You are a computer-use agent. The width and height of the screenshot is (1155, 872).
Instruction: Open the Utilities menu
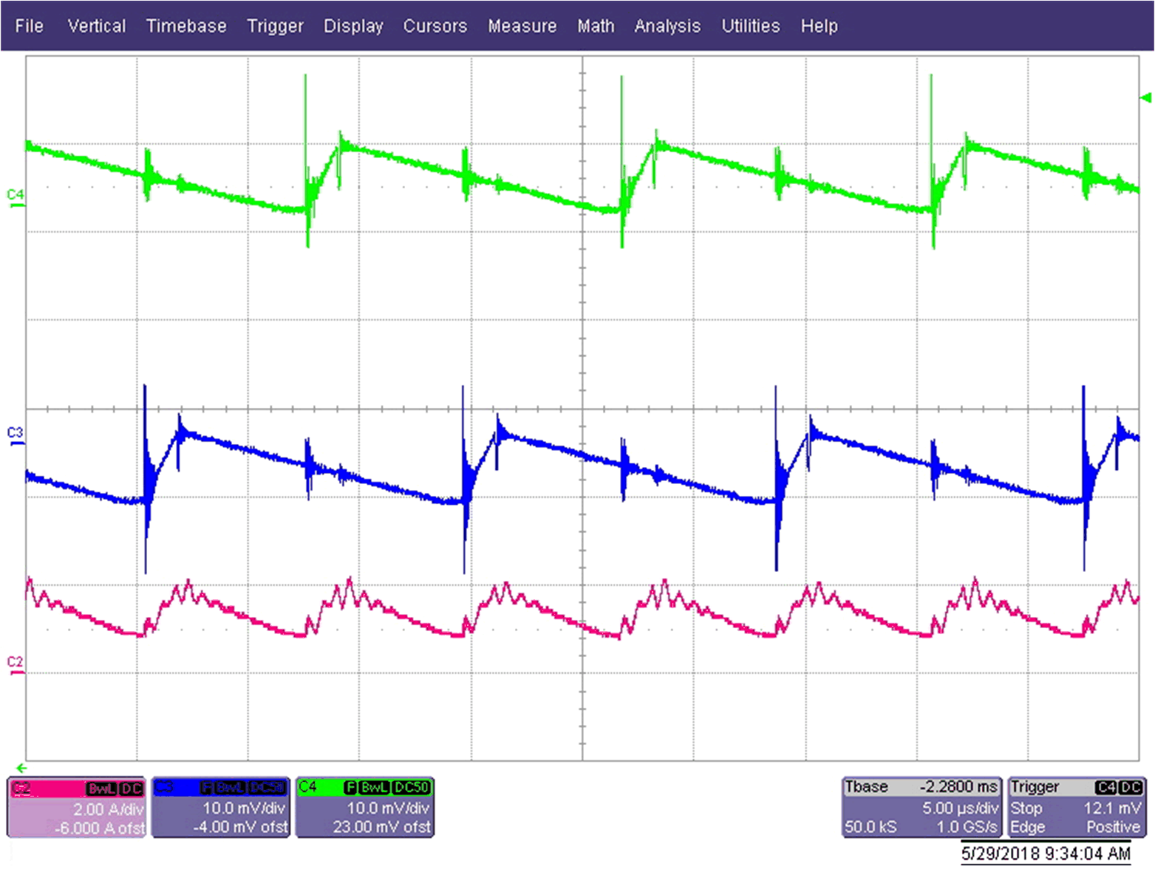(750, 26)
